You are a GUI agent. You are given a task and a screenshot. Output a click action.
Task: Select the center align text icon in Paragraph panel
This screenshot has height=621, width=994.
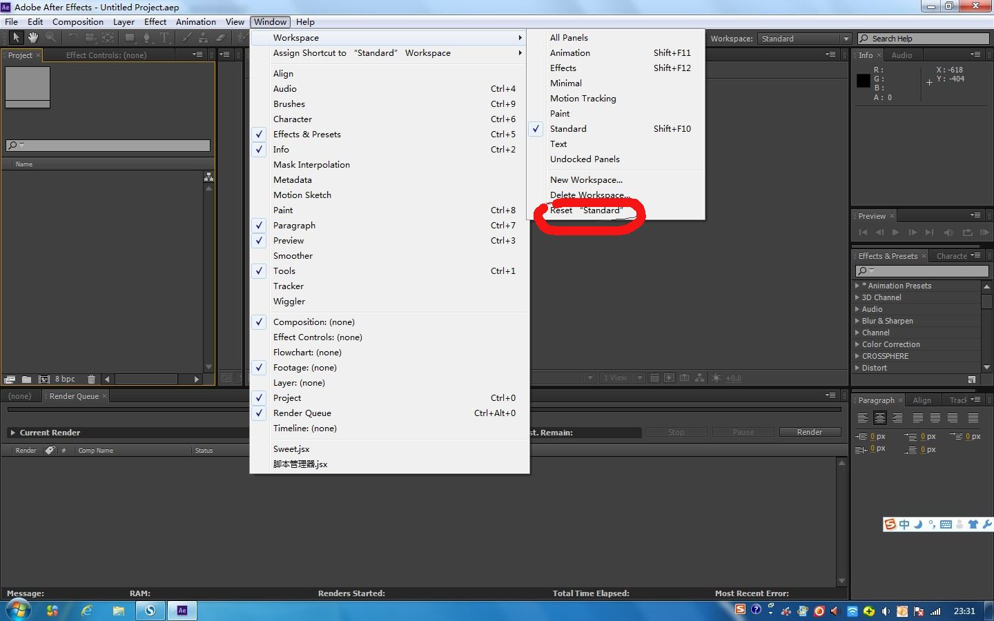pyautogui.click(x=880, y=417)
